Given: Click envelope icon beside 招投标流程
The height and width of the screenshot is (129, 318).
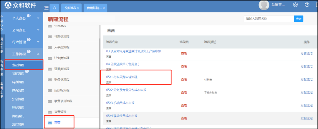Looking at the screenshot, I should 50,90.
